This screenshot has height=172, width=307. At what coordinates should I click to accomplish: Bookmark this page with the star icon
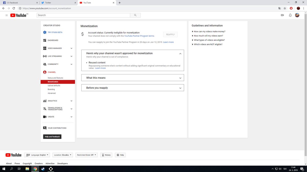[x=285, y=8]
